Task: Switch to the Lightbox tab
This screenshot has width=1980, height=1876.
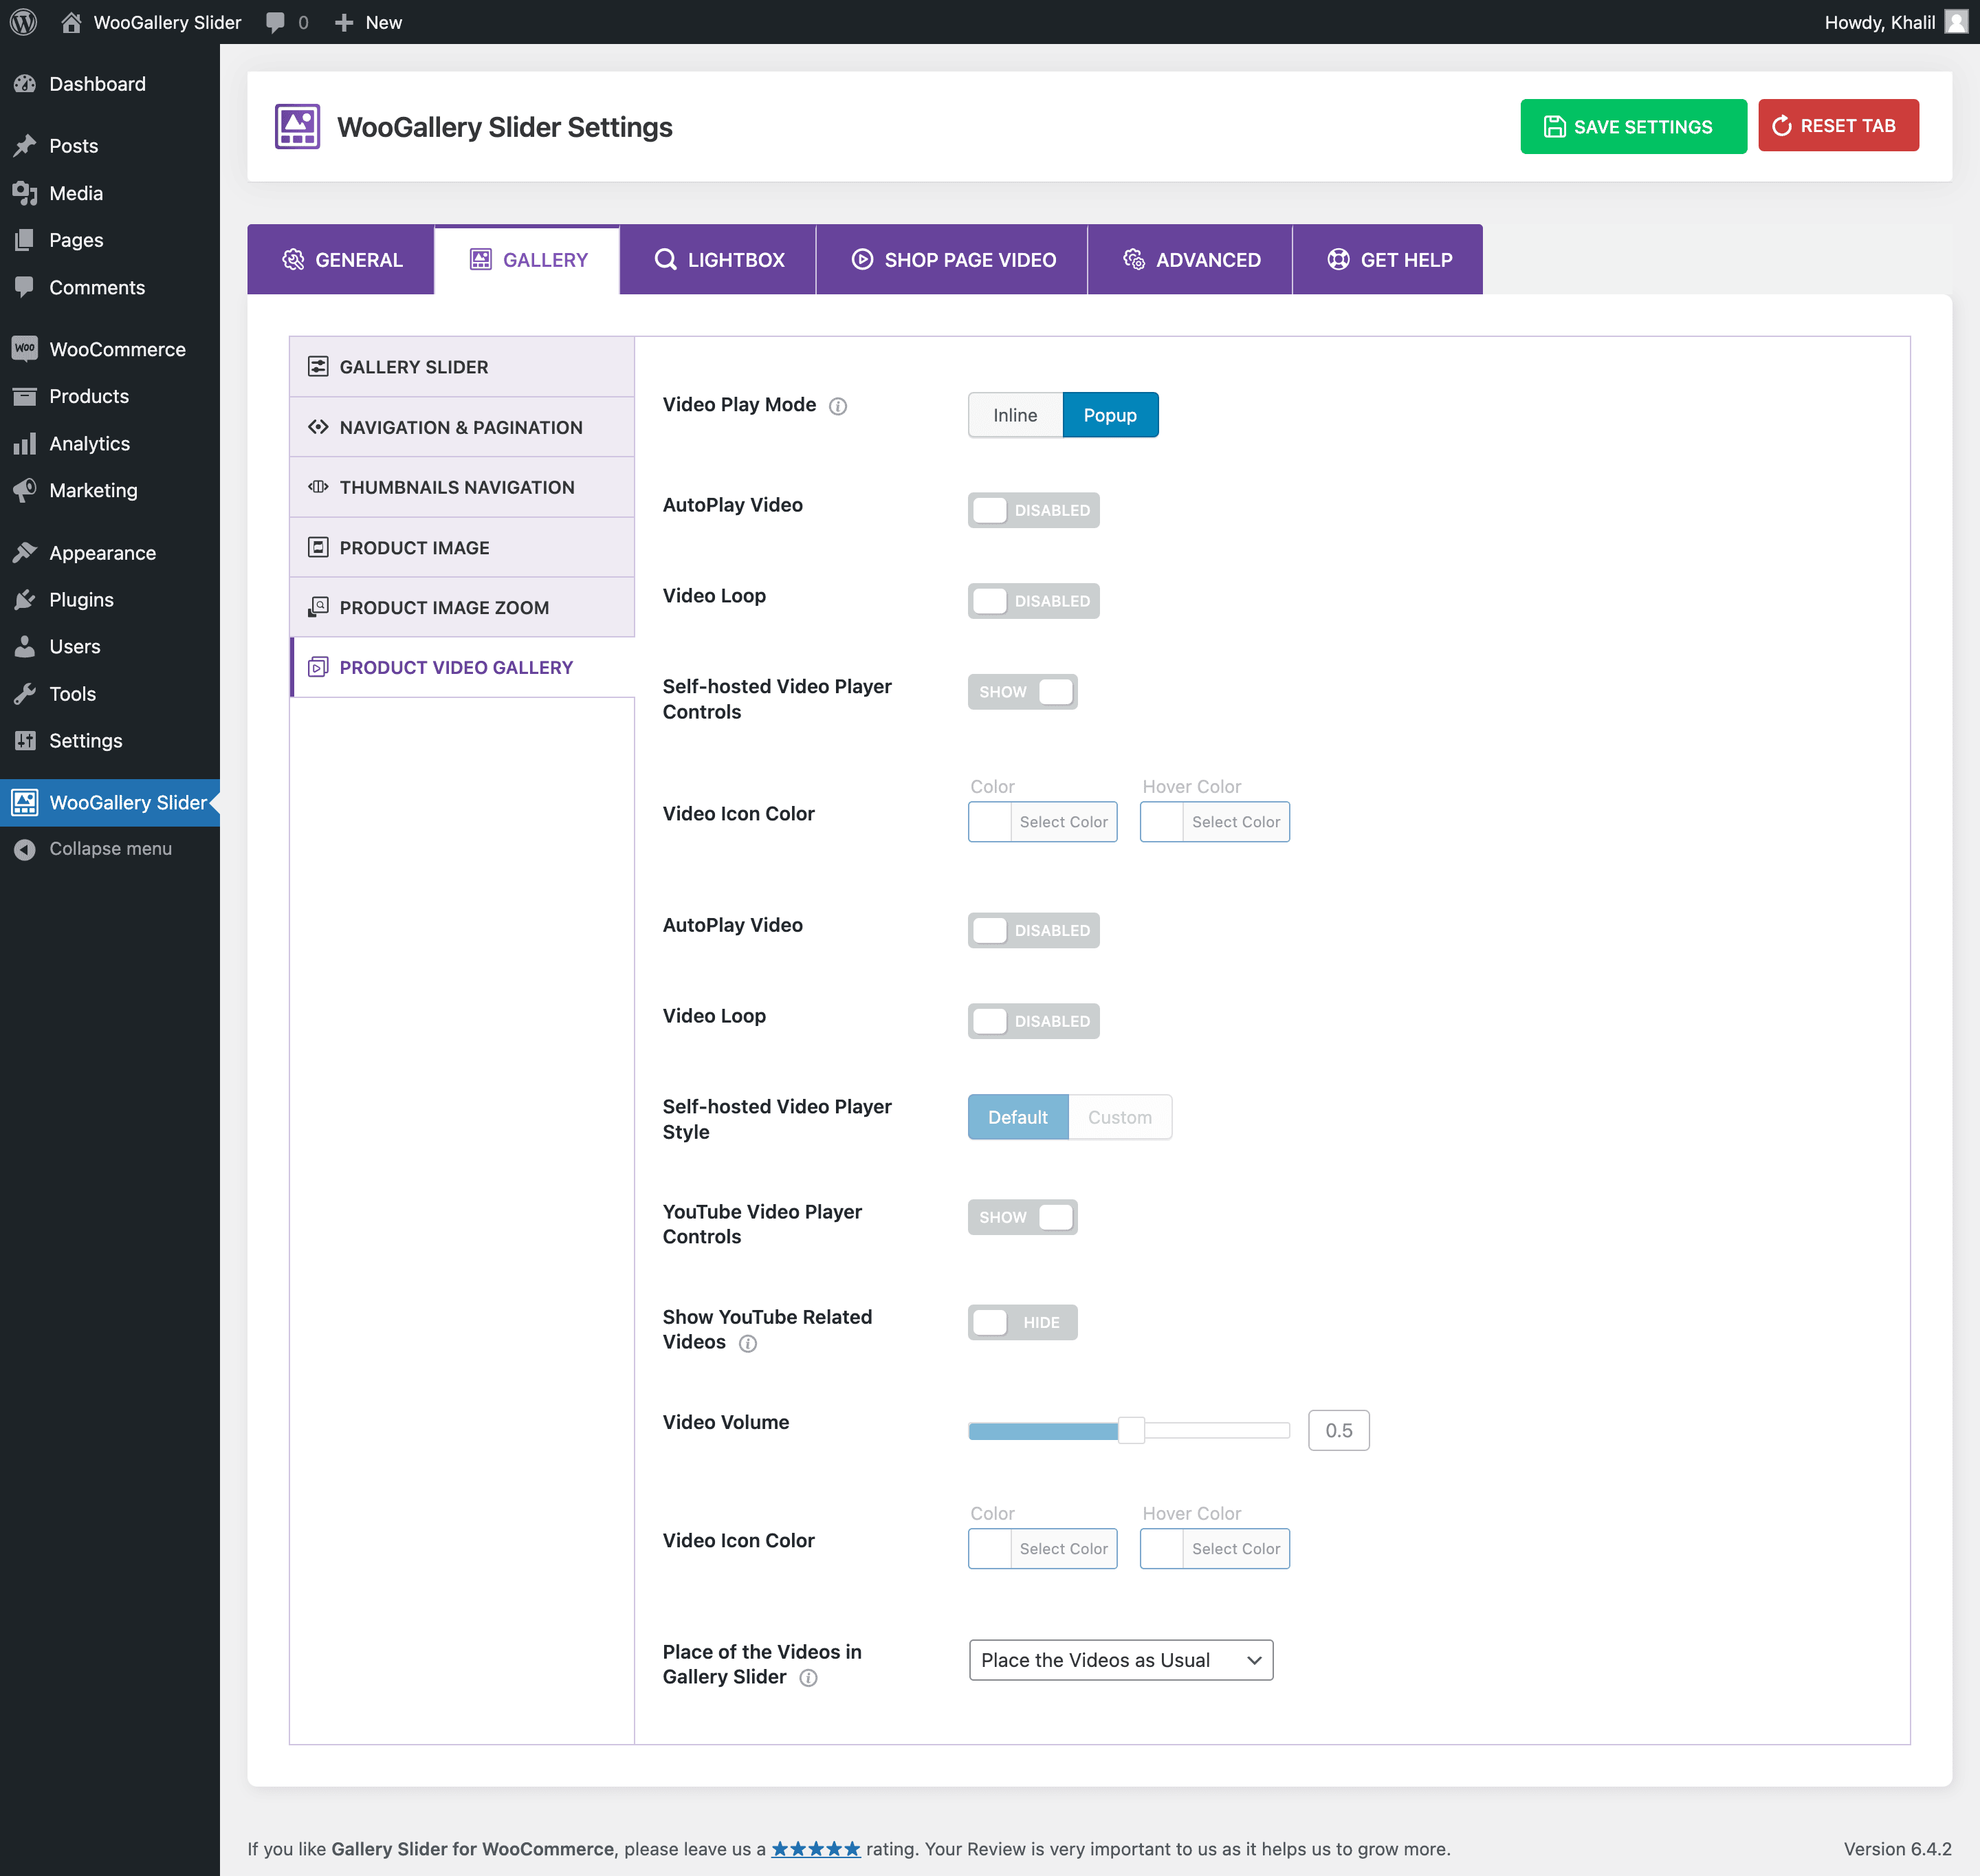Action: [718, 260]
